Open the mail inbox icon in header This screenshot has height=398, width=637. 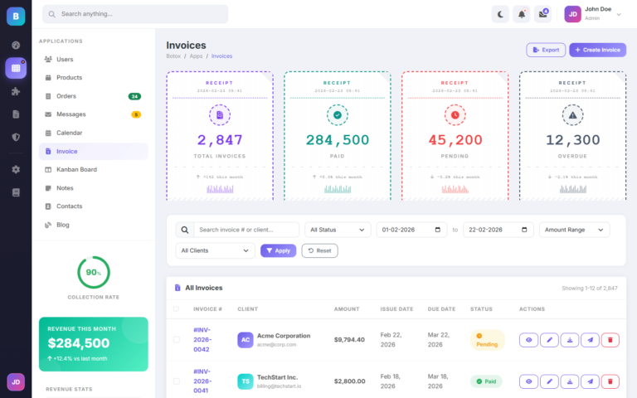[543, 13]
